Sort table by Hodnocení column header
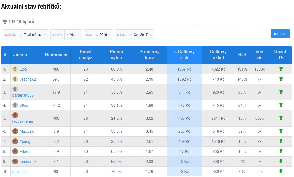 pos(56,55)
